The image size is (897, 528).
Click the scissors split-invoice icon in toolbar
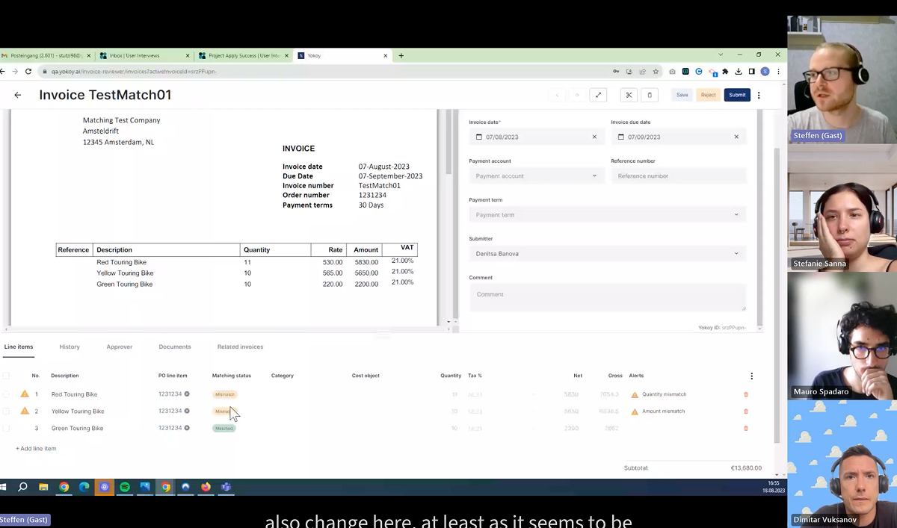pos(629,95)
